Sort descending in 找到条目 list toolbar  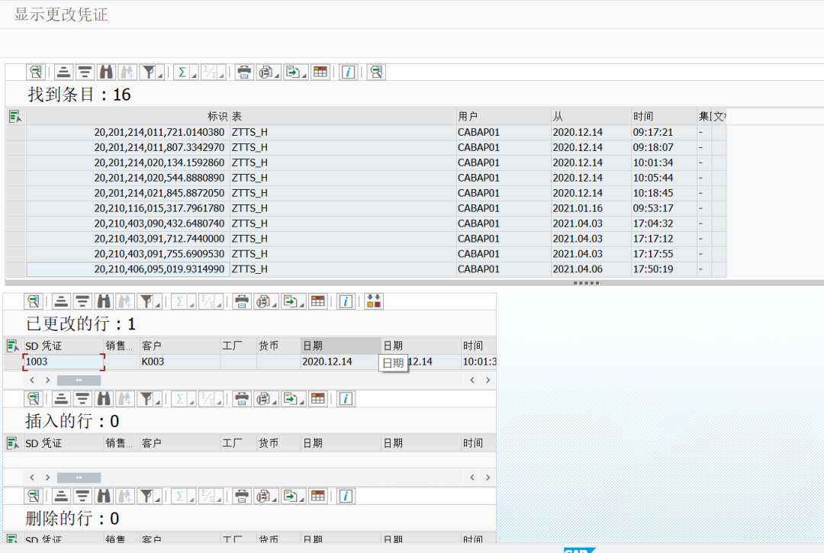(x=85, y=72)
